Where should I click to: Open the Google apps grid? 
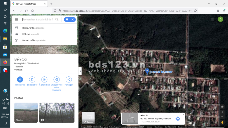[213, 19]
